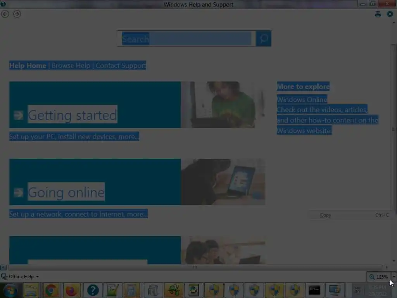Open the Offline Help dropdown
Image resolution: width=397 pixels, height=298 pixels.
tap(24, 276)
